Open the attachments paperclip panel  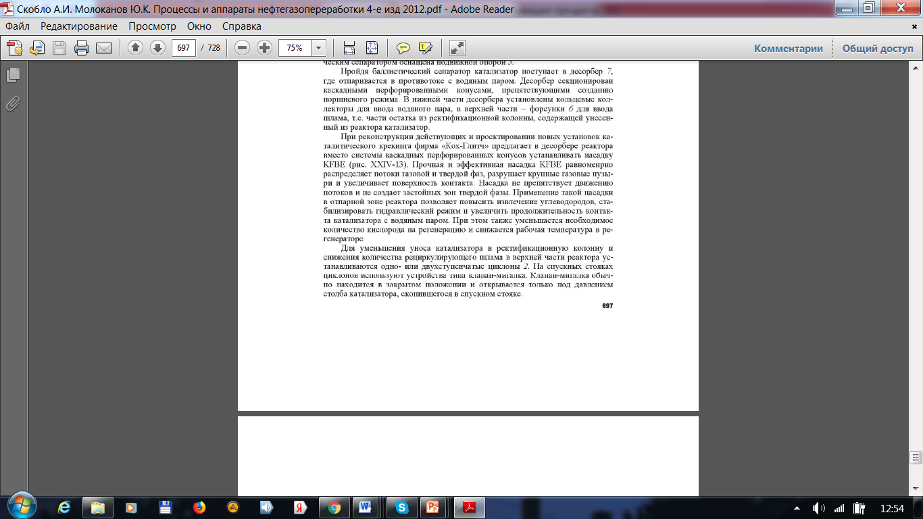[13, 103]
